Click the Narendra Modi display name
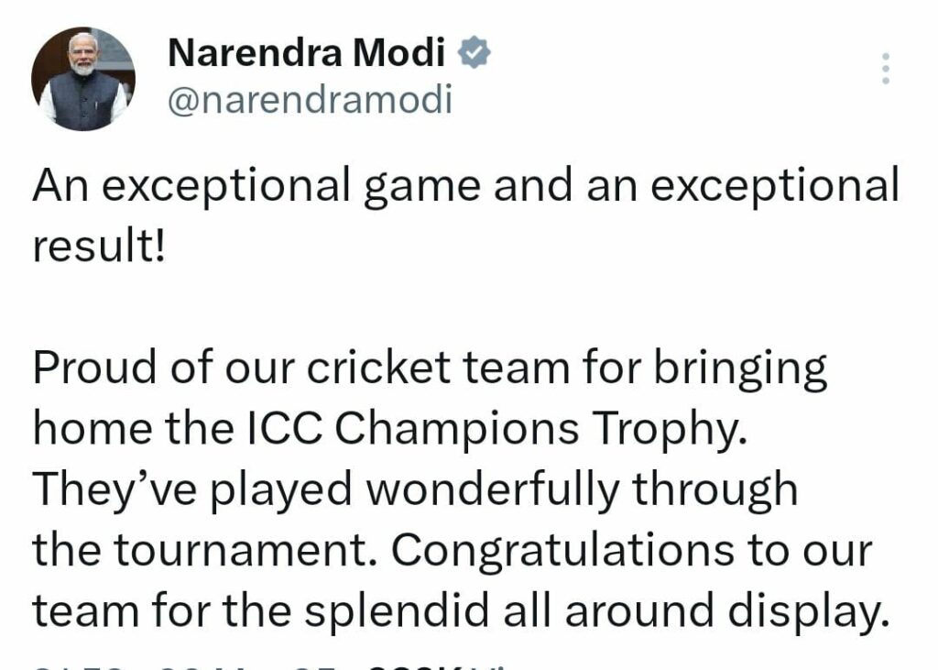938x670 pixels. (307, 55)
